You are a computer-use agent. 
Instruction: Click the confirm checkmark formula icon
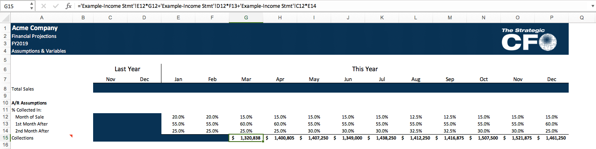pos(56,6)
